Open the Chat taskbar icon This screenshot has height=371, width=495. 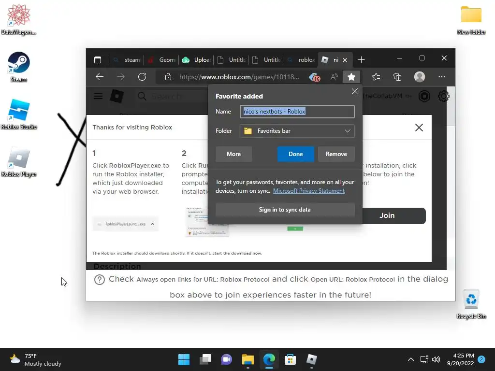pyautogui.click(x=226, y=359)
